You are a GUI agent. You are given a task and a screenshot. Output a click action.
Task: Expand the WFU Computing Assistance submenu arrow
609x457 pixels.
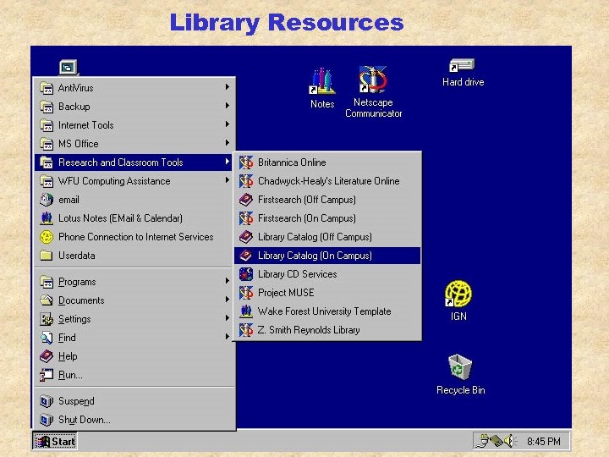click(228, 180)
